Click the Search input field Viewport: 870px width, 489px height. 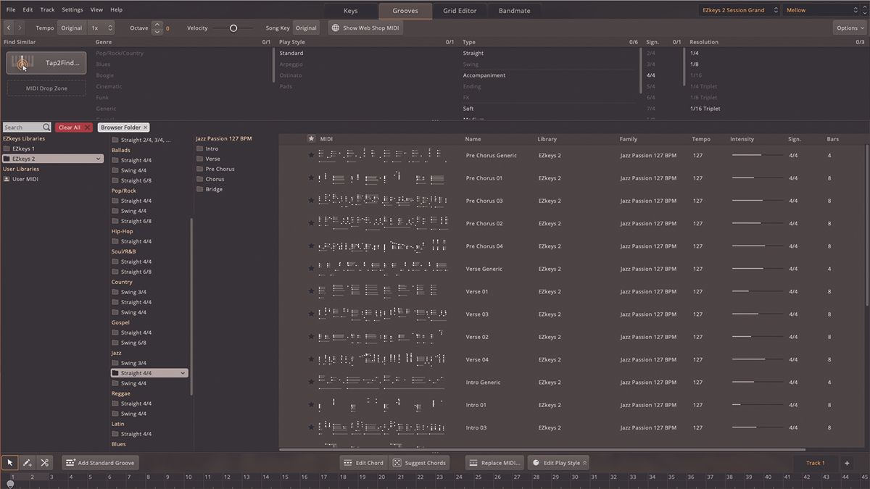coord(22,128)
